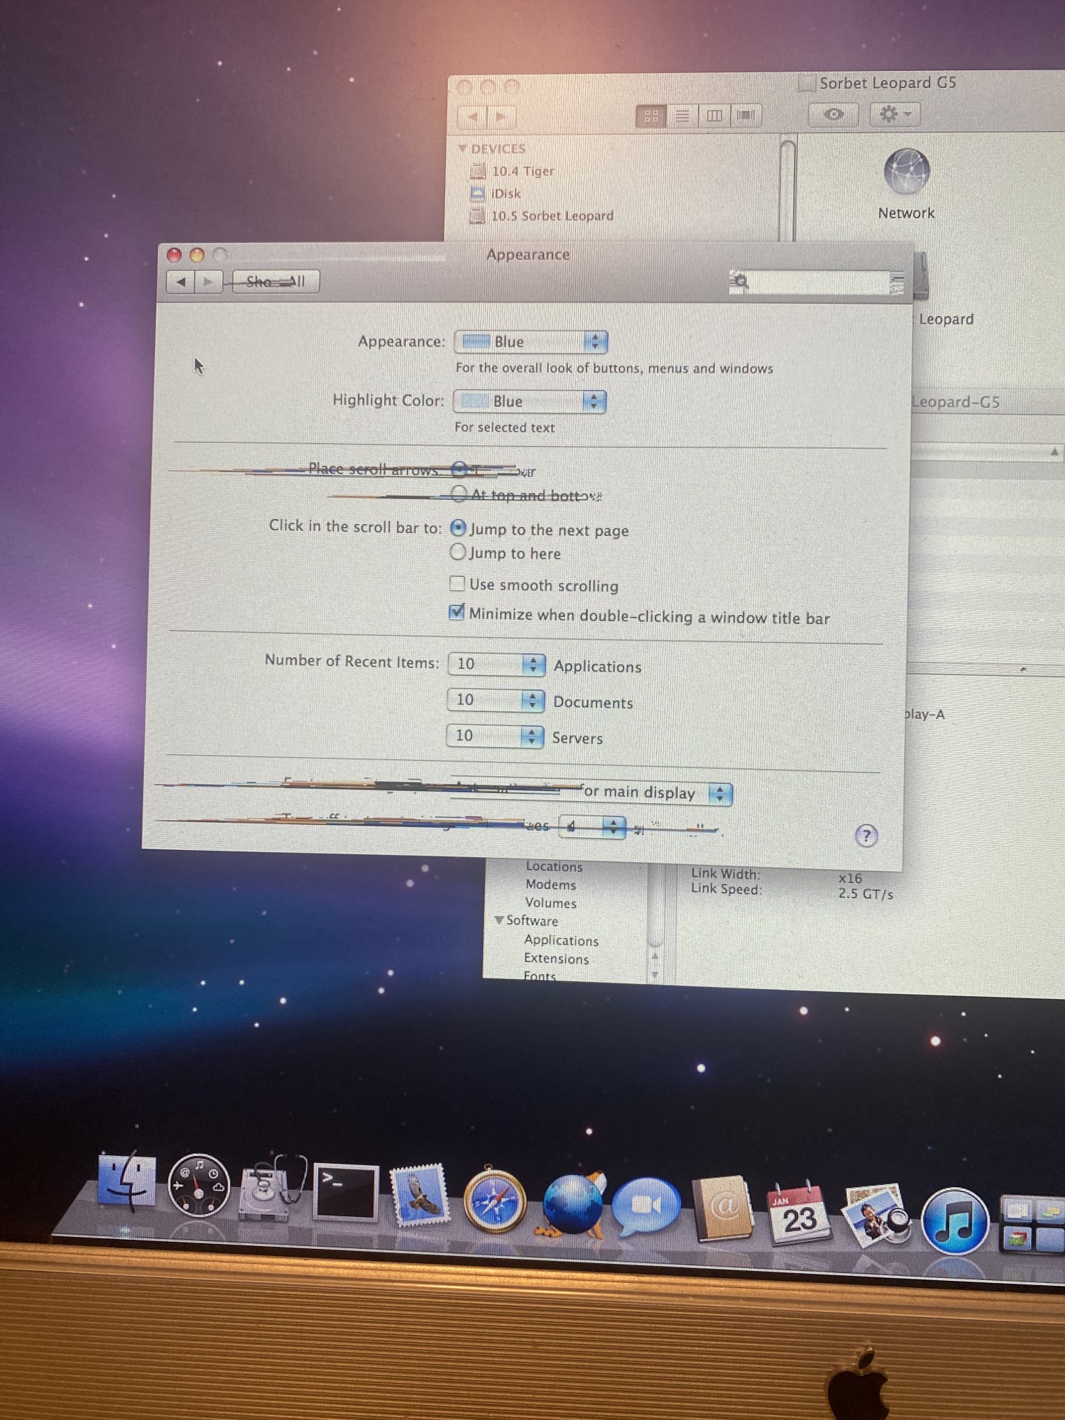The height and width of the screenshot is (1420, 1065).
Task: Focus the System Preferences search field
Action: click(816, 282)
